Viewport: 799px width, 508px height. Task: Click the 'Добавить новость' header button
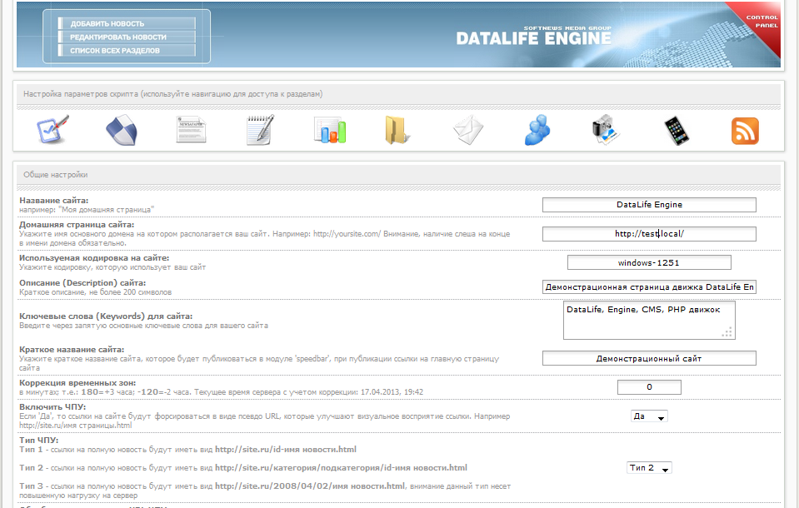tap(127, 23)
